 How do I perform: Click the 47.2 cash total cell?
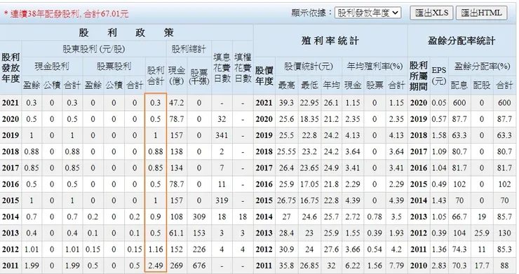pyautogui.click(x=177, y=103)
